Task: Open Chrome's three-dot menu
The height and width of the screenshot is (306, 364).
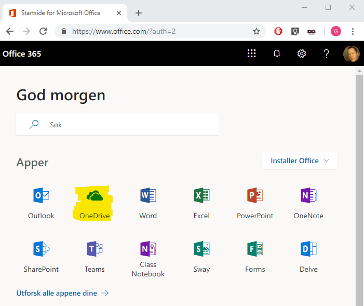Action: (353, 31)
